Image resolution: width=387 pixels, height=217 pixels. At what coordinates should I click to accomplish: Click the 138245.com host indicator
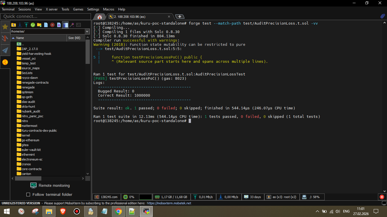click(107, 197)
